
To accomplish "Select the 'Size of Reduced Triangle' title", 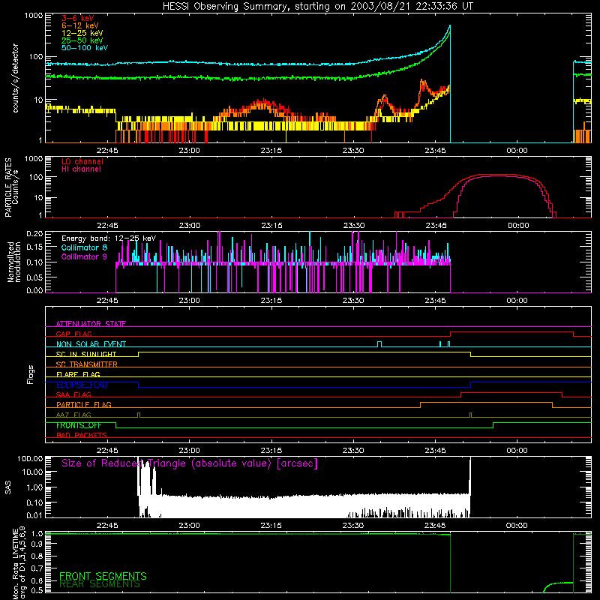I will pos(190,463).
